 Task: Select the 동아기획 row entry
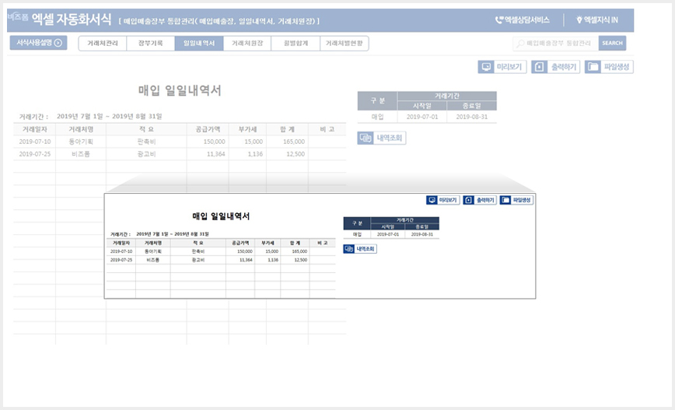click(81, 142)
